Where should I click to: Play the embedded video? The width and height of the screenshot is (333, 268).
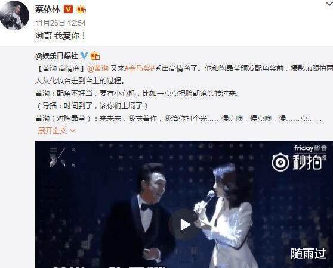(184, 225)
